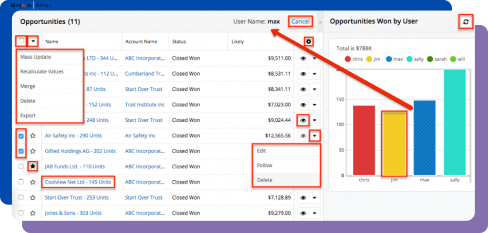This screenshot has height=233, width=488.
Task: Sort by the Account Name column header
Action: pyautogui.click(x=141, y=41)
